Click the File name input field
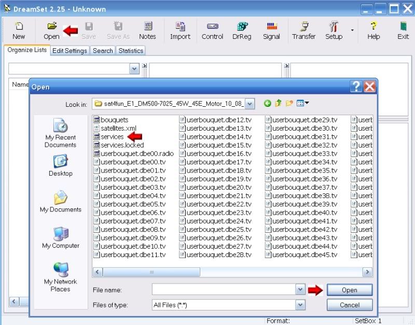415x325 pixels. pos(224,290)
